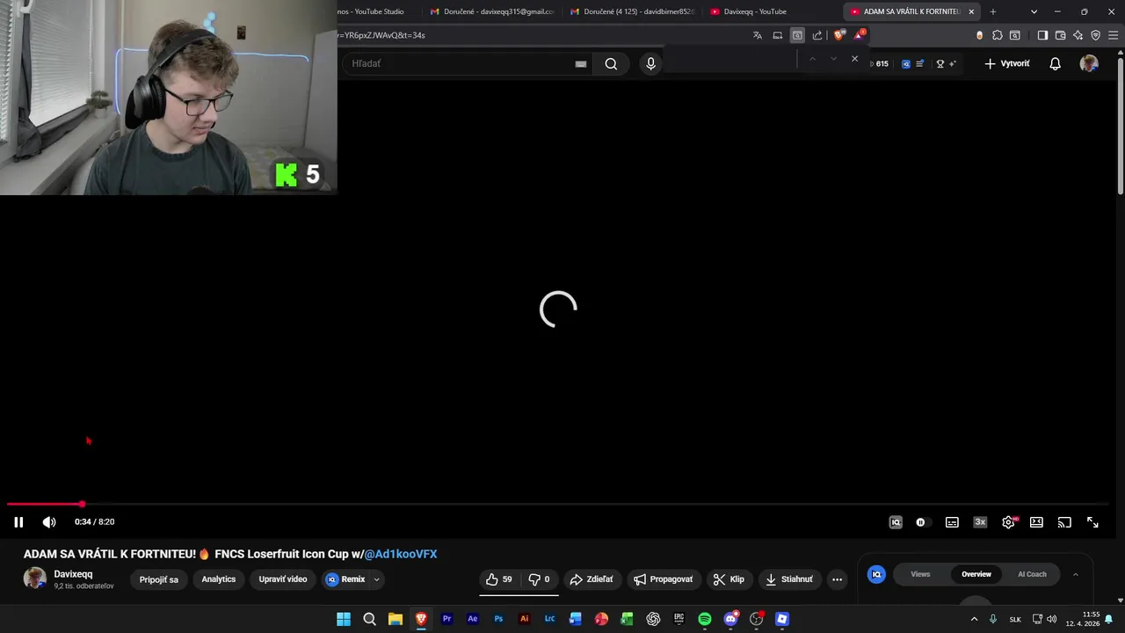Download video via Stiahnuť
The height and width of the screenshot is (633, 1125).
(x=789, y=579)
